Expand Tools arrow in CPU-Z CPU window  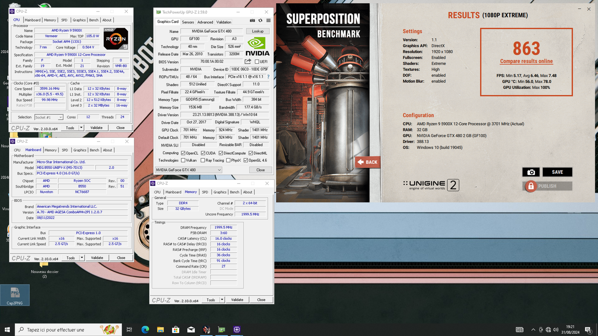[x=81, y=128]
